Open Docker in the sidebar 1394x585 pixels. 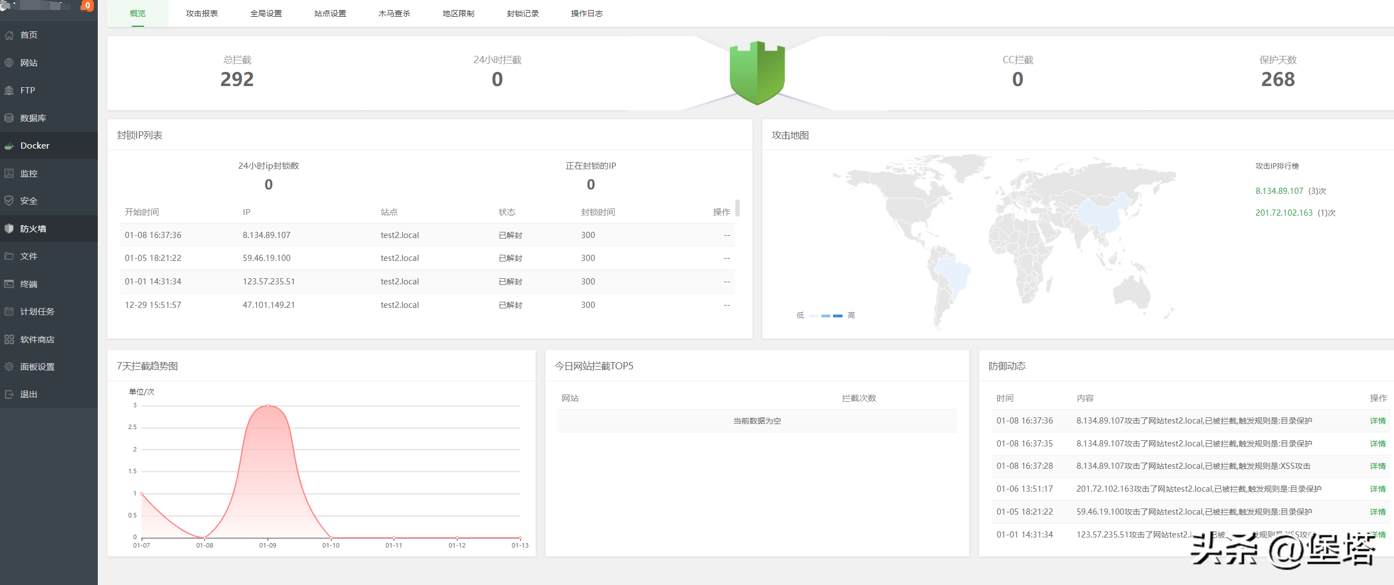pyautogui.click(x=49, y=146)
